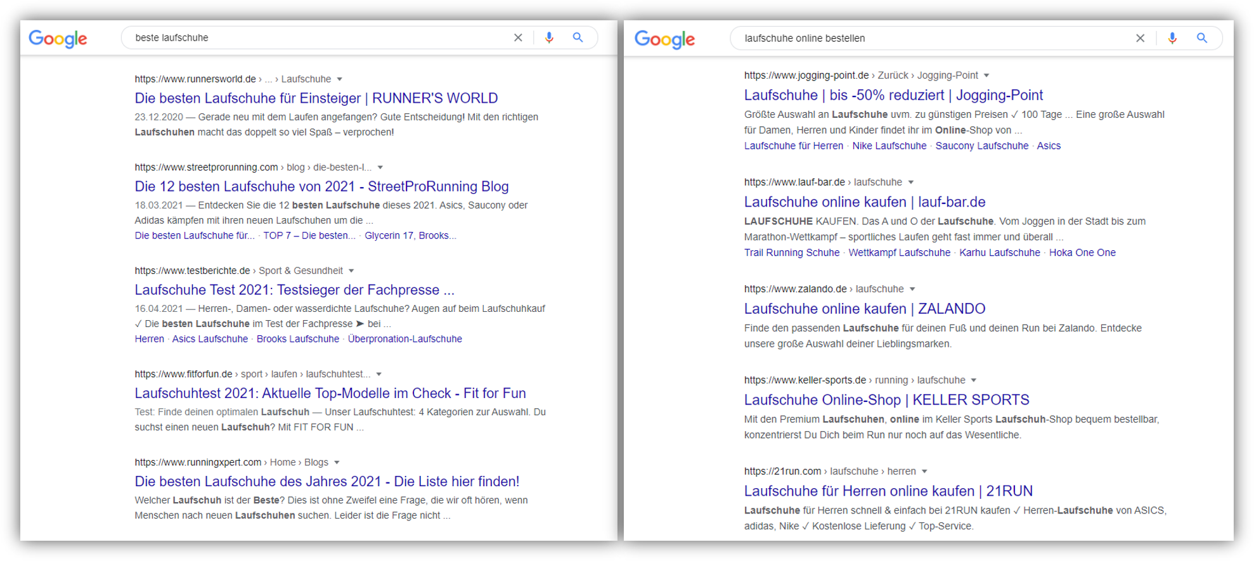
Task: Click the https://www.jogging-point.de URL text
Action: pos(806,75)
